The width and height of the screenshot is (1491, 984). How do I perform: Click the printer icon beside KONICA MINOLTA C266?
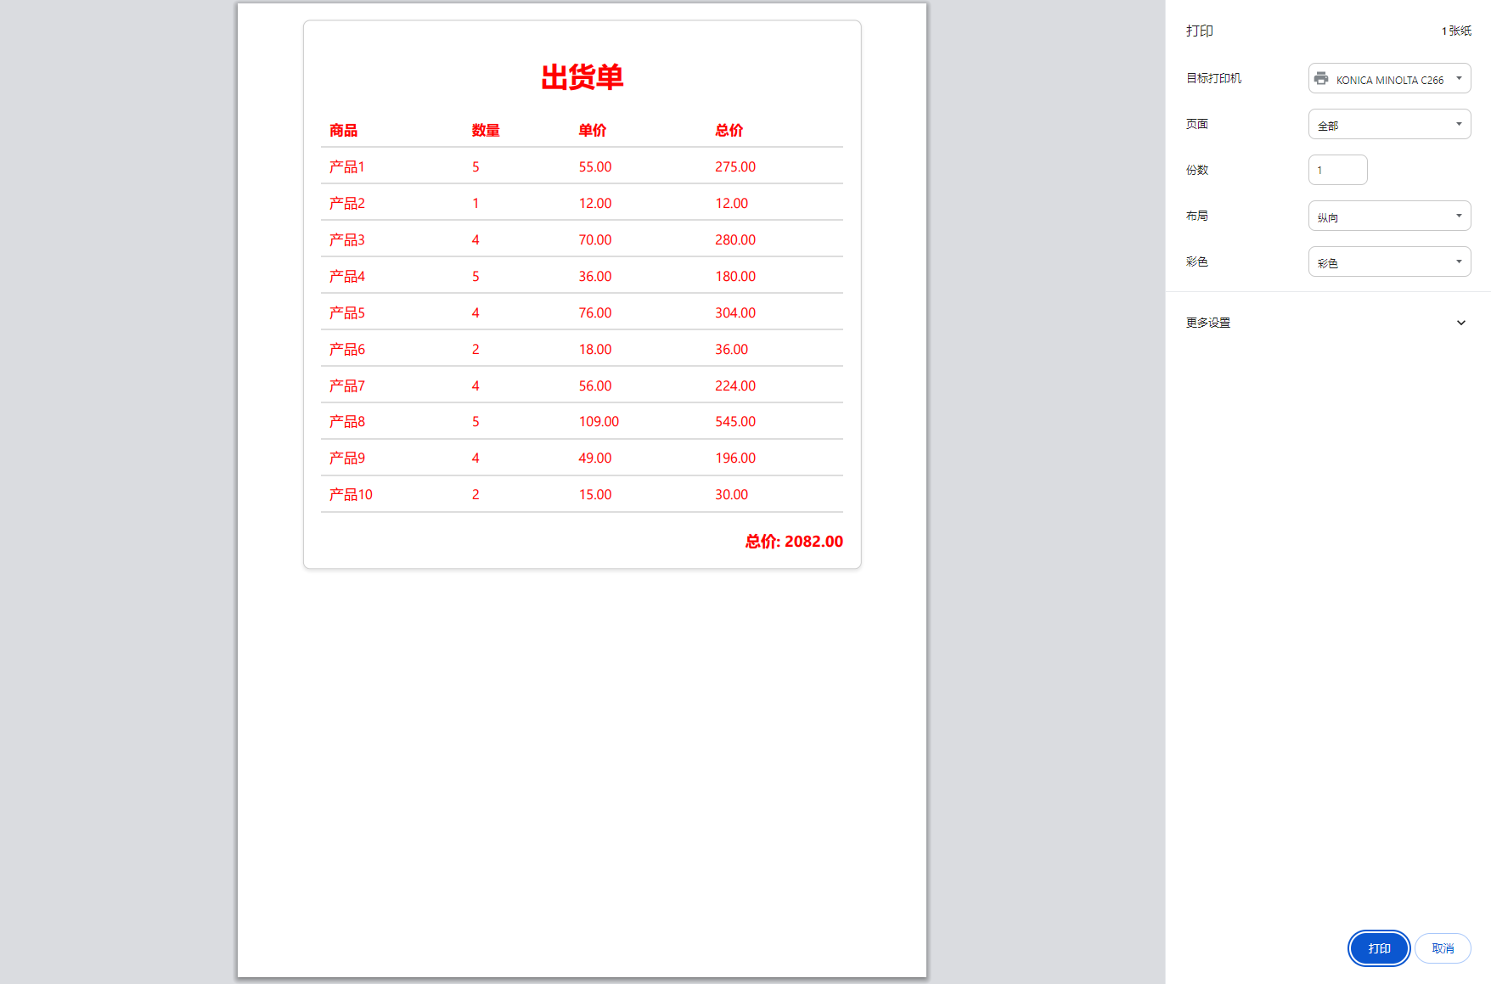(1321, 78)
